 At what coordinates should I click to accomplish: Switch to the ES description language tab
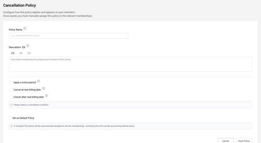pyautogui.click(x=29, y=53)
